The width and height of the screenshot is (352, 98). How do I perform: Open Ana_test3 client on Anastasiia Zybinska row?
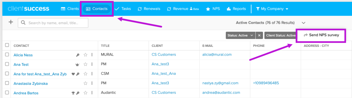[x=160, y=83]
